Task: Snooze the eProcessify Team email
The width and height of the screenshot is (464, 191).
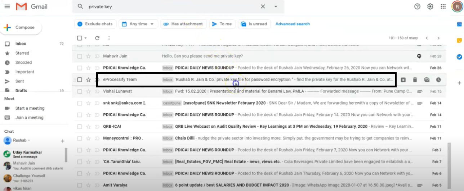Action: (438, 79)
